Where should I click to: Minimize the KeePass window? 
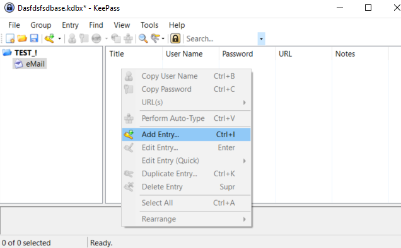(340, 8)
